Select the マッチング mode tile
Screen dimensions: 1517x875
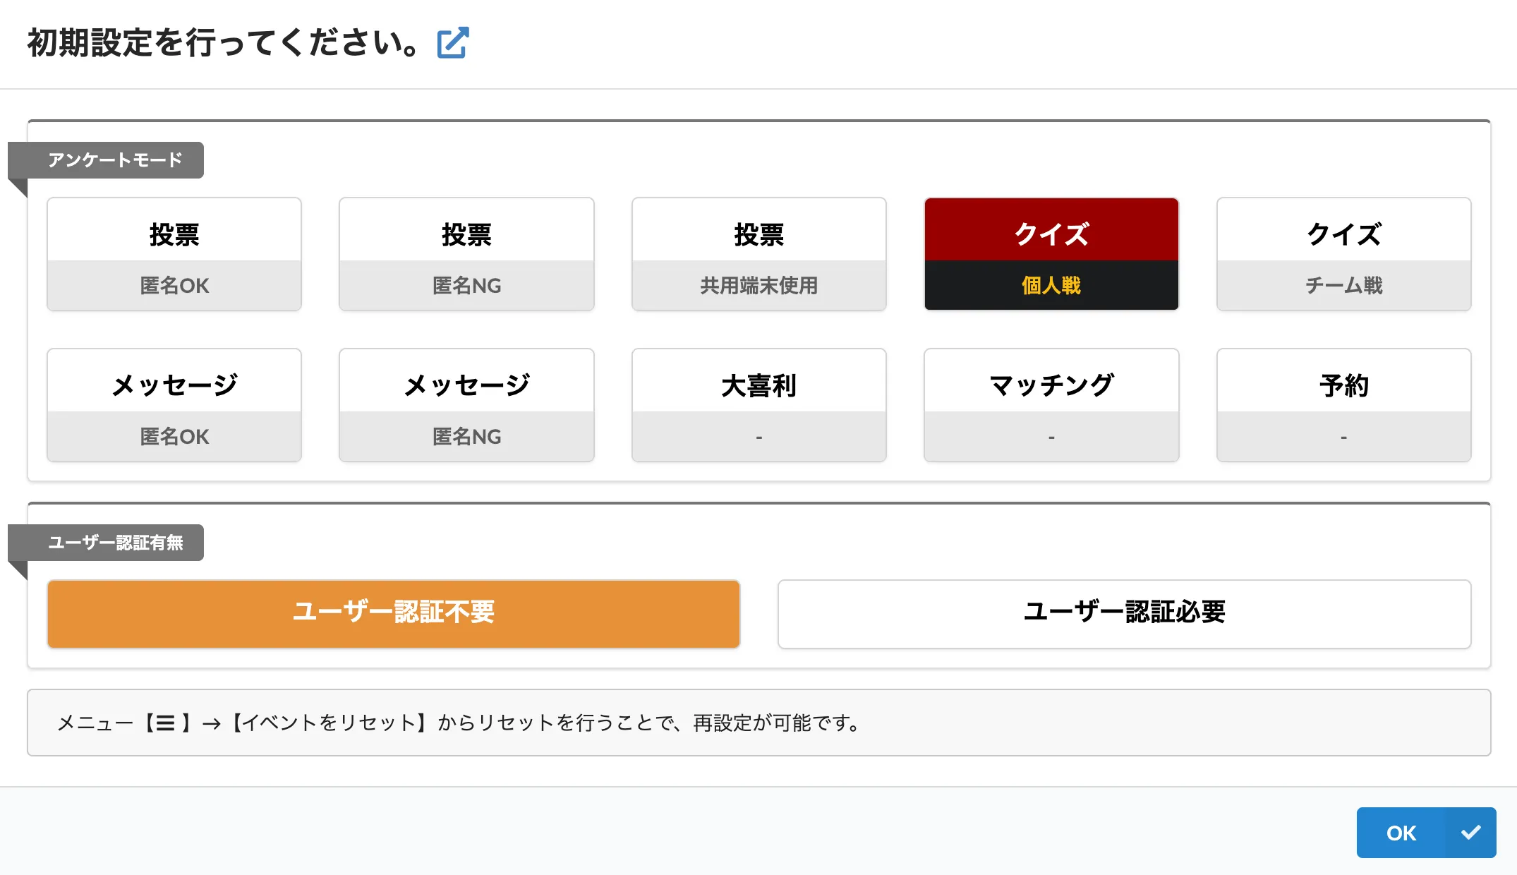click(x=1051, y=405)
